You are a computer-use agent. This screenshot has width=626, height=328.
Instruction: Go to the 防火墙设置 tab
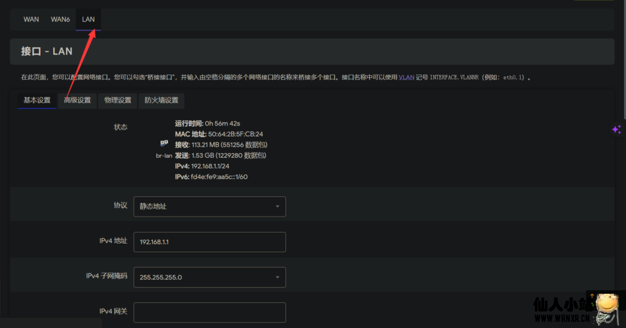point(161,100)
